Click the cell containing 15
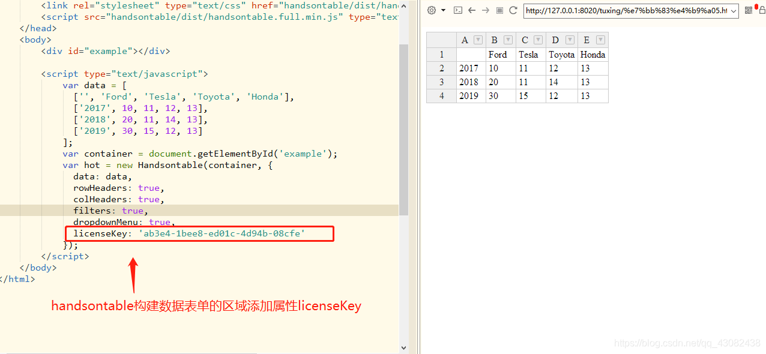766x354 pixels. (x=531, y=96)
